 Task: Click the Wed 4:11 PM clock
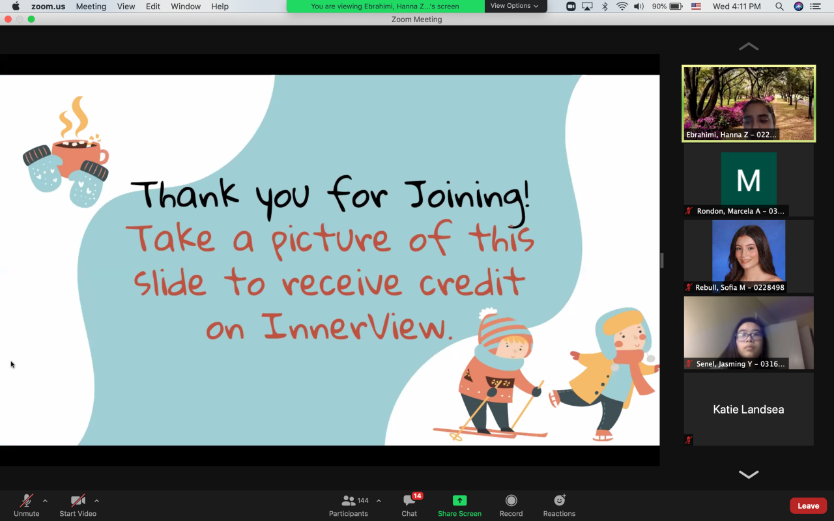coord(737,6)
